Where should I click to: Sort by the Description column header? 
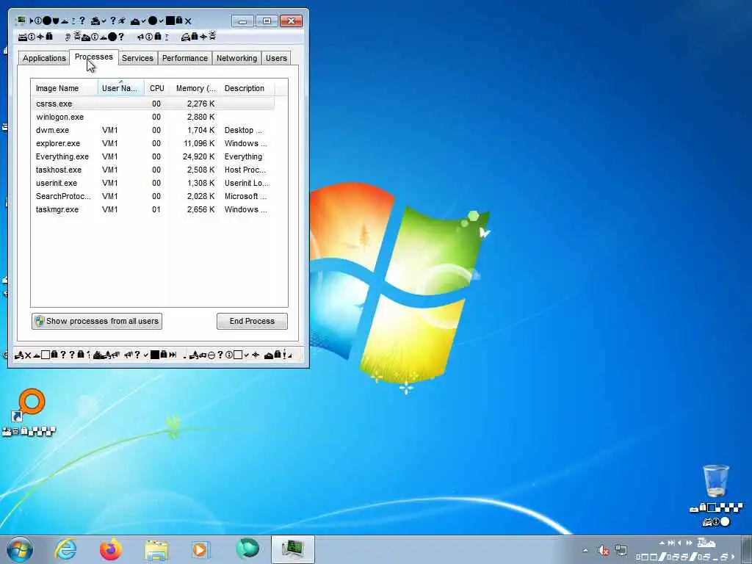point(247,88)
